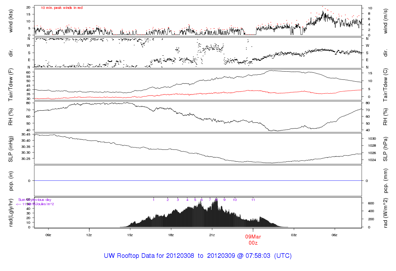This screenshot has height=271, width=396.
Task: Select the red "09Mar" date label
Action: click(x=253, y=237)
